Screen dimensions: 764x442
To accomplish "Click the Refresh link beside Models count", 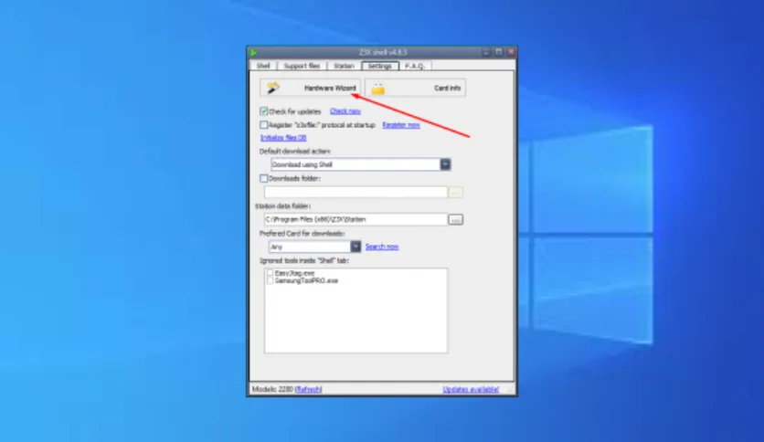I will click(309, 389).
